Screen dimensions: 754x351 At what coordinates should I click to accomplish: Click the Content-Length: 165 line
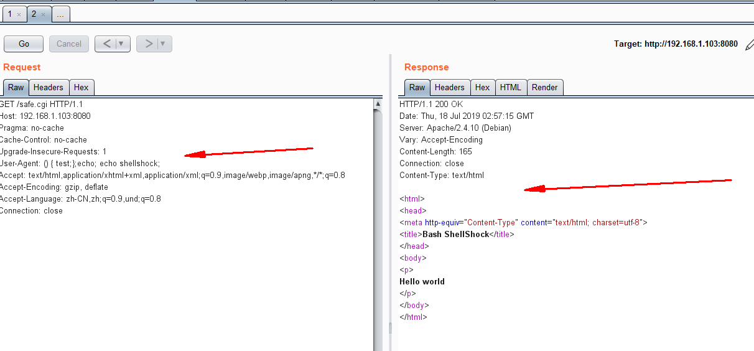pyautogui.click(x=435, y=152)
